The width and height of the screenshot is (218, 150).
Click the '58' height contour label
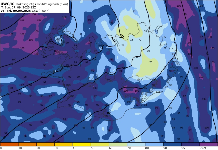click(x=8, y=94)
